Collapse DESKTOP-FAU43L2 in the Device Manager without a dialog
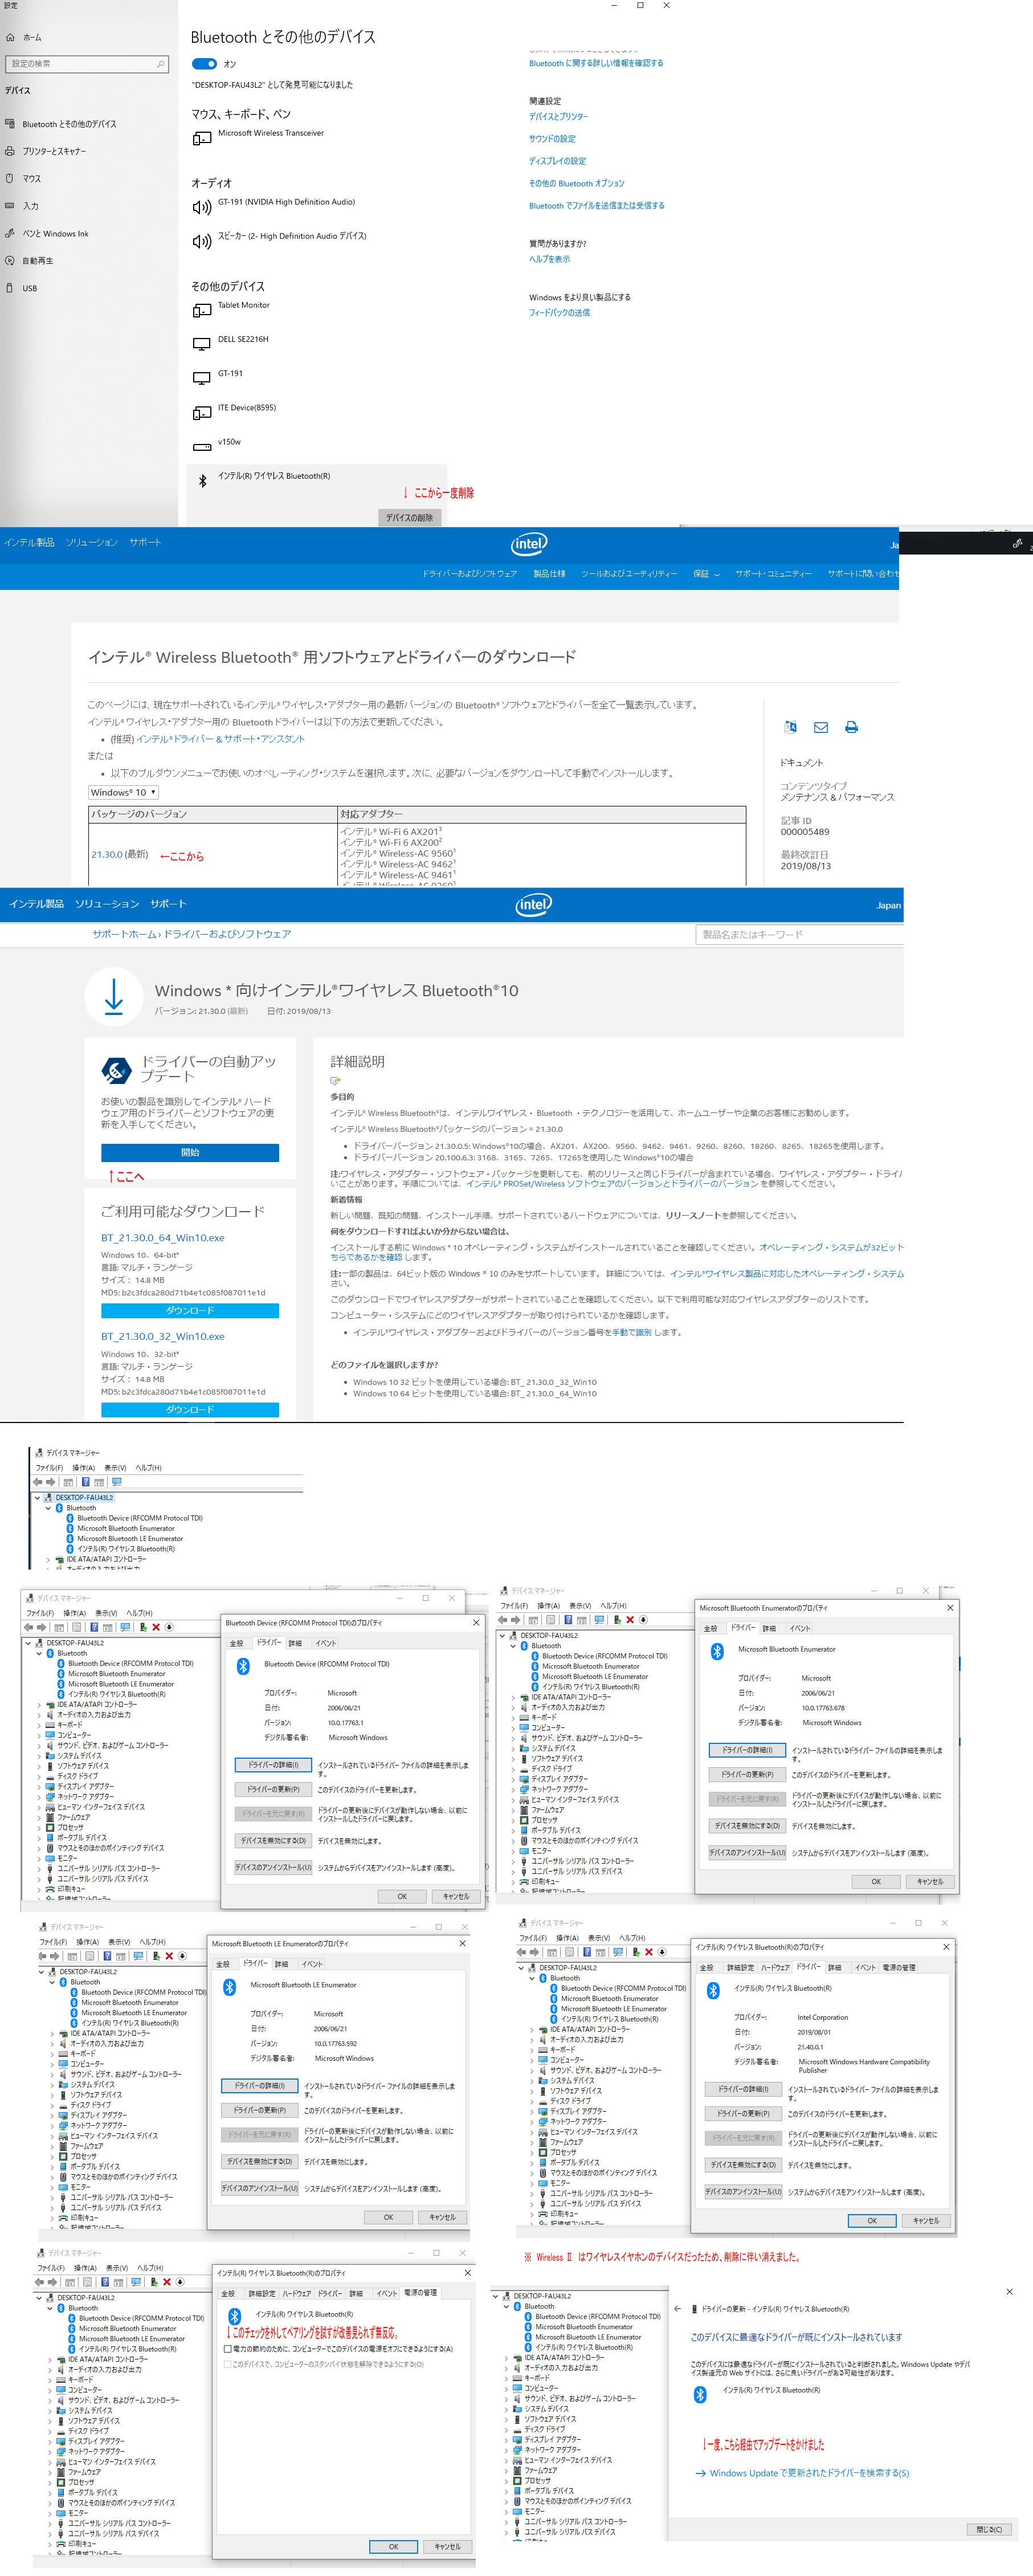Screen dimensions: 1033x2576 37,1498
